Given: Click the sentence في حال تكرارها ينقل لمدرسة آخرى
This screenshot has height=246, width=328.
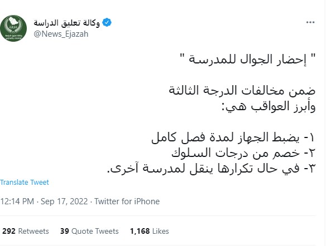Looking at the screenshot, I should click(x=203, y=169).
